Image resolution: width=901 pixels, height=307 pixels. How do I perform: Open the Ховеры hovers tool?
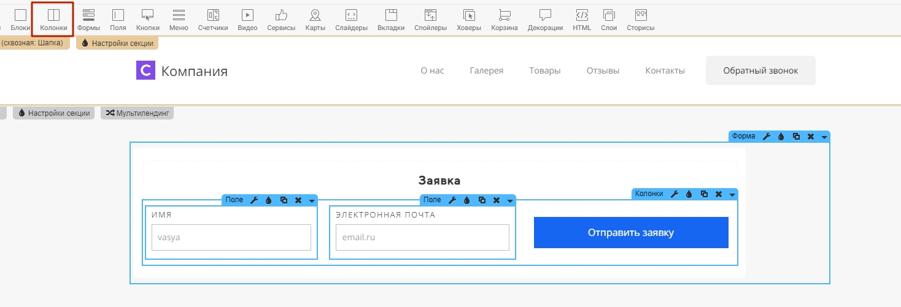(469, 20)
